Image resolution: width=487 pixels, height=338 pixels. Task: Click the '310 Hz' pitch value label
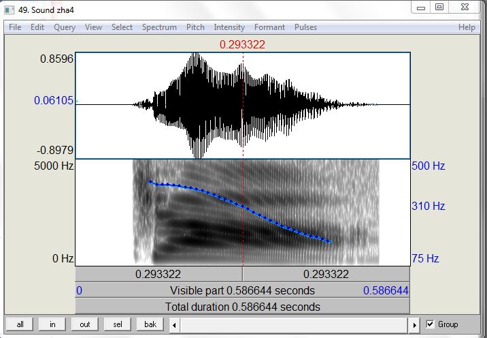[429, 206]
